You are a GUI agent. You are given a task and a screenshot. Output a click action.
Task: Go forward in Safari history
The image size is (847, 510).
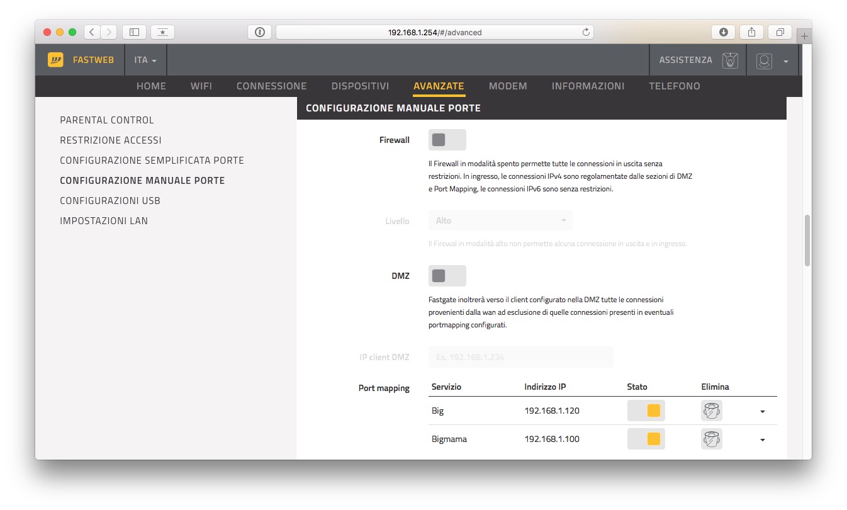[109, 32]
